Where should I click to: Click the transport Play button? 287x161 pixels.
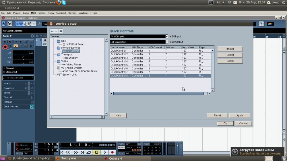point(105,152)
